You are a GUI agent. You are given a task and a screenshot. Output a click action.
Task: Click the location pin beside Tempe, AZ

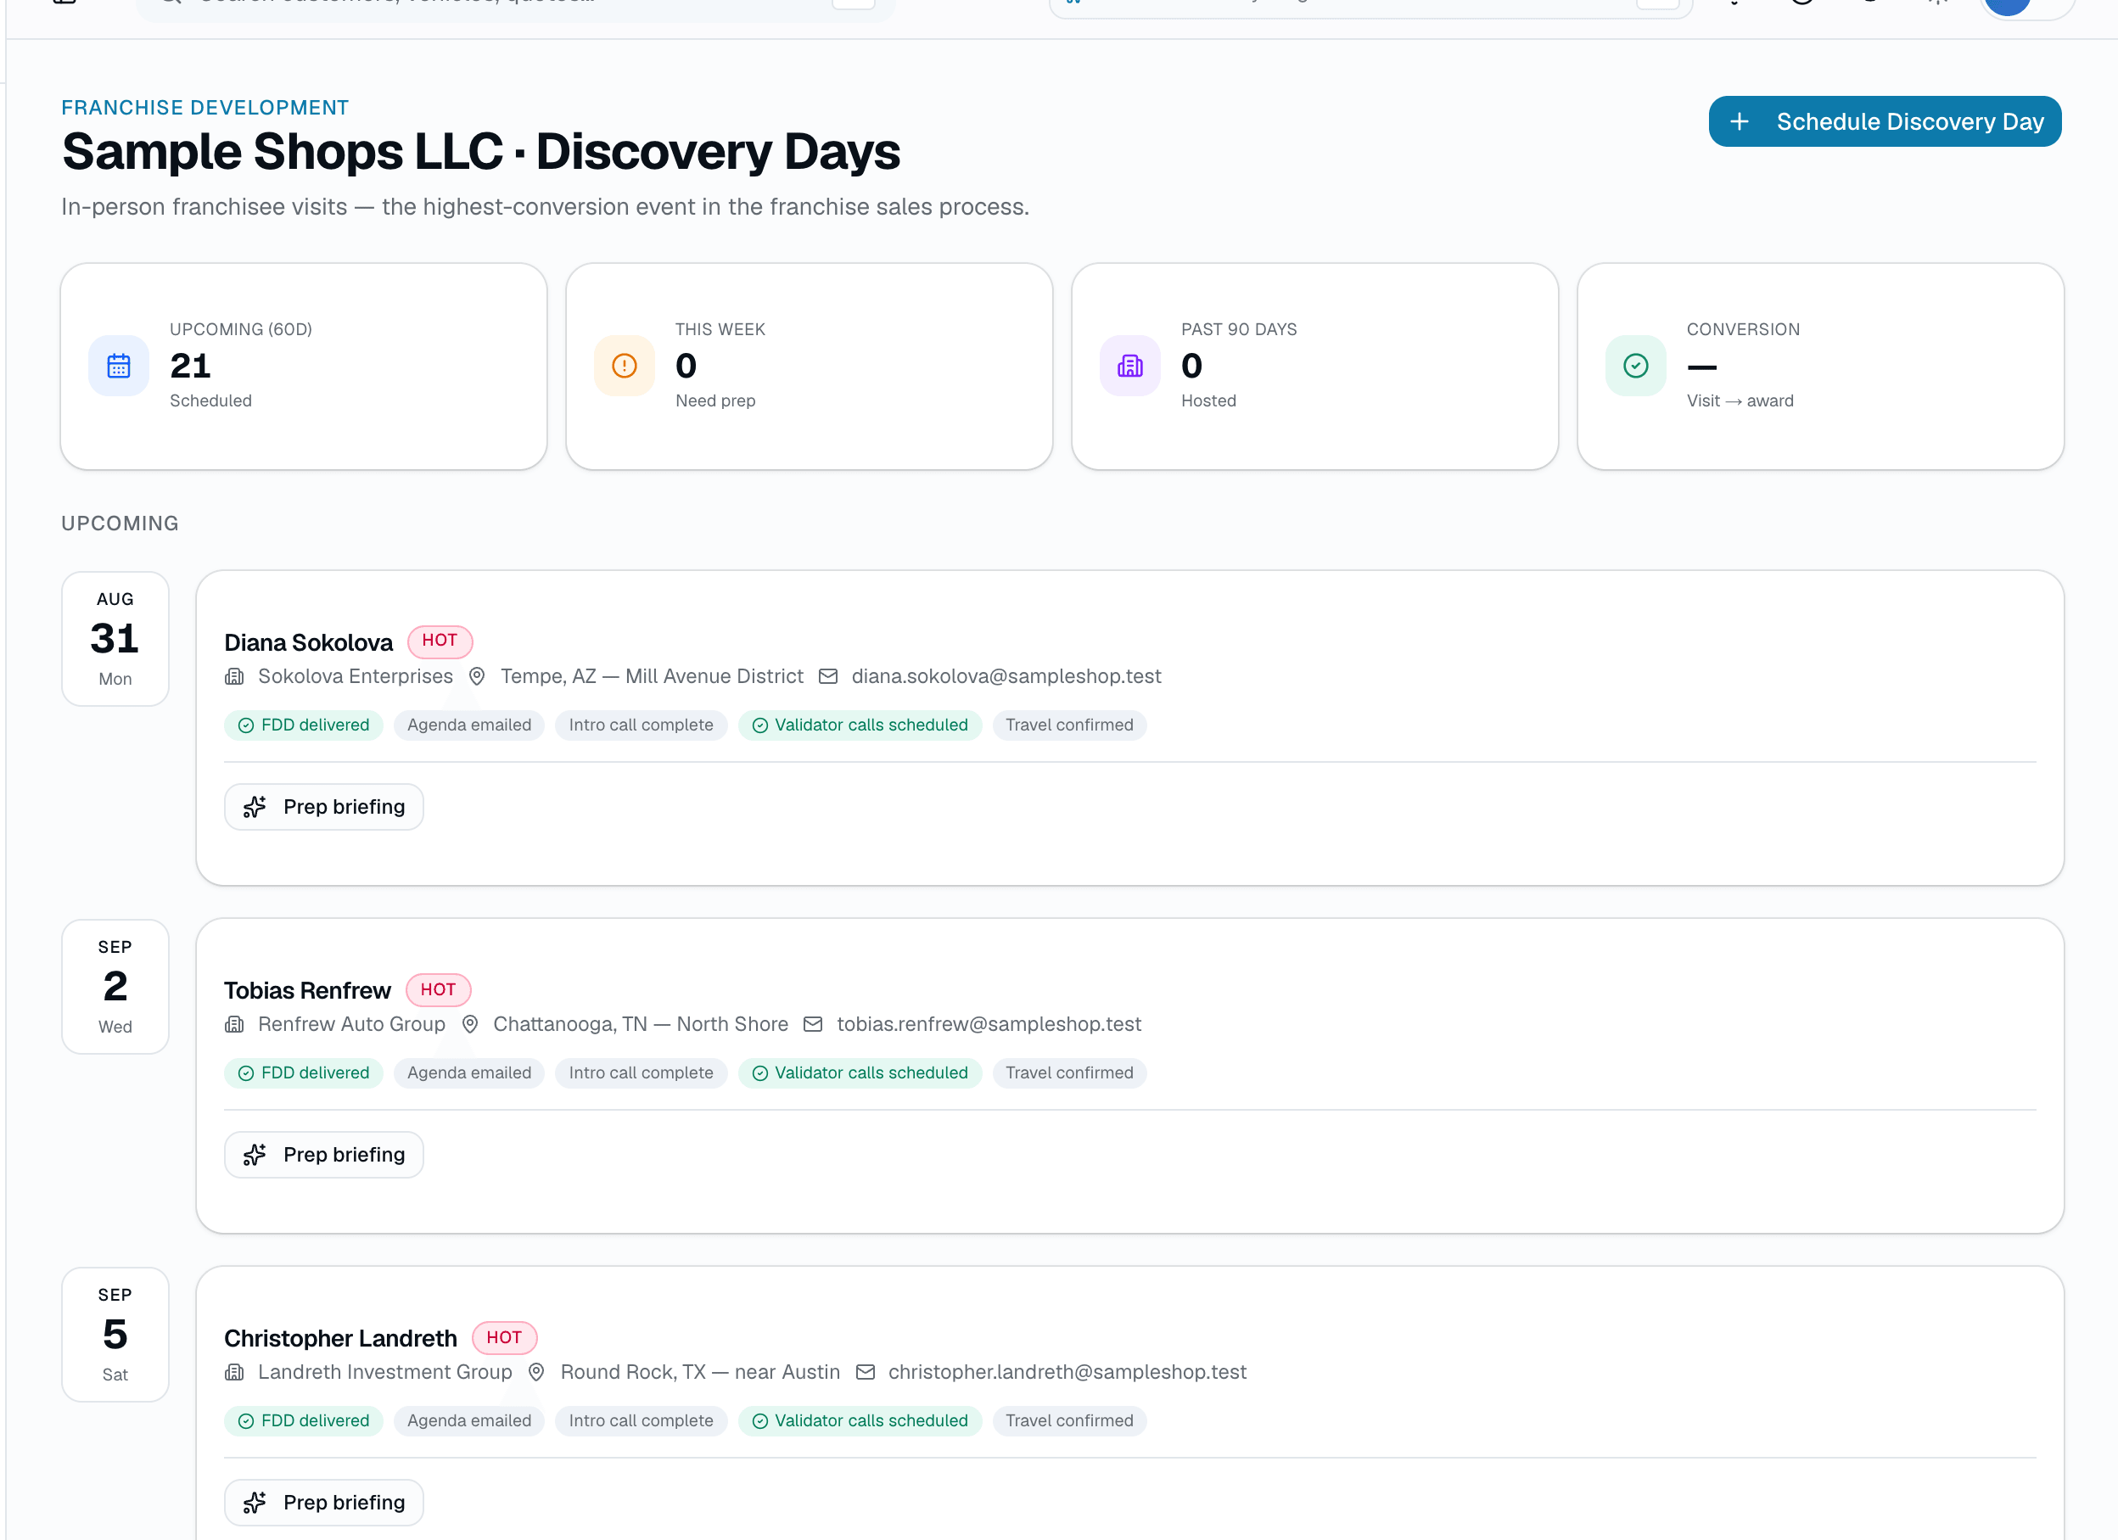477,676
